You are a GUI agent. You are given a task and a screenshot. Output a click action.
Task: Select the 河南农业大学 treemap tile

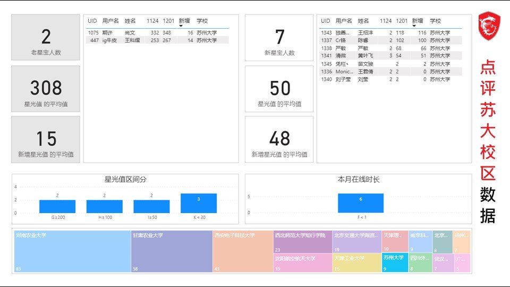(72, 251)
